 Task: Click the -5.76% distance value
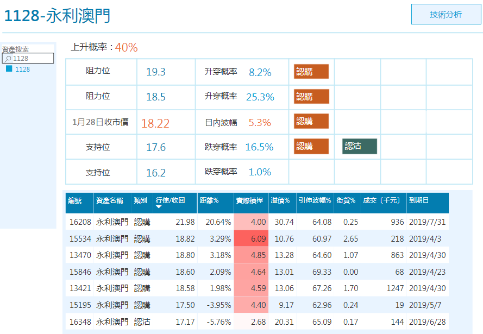[219, 322]
